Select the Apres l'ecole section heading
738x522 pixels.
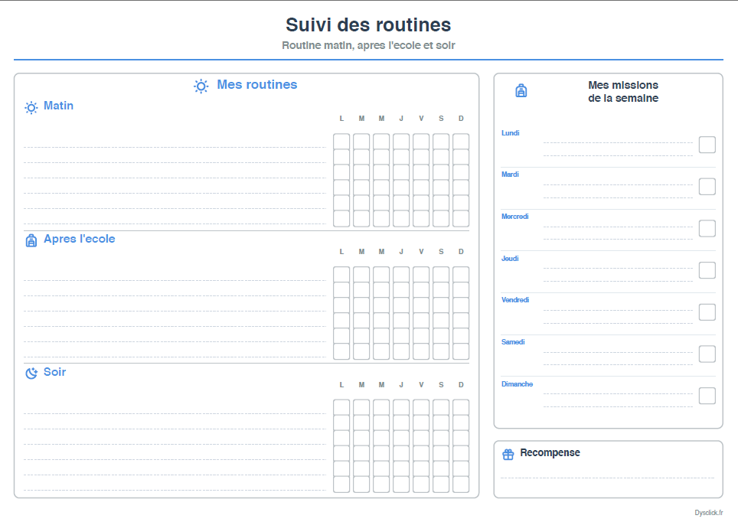tap(79, 239)
